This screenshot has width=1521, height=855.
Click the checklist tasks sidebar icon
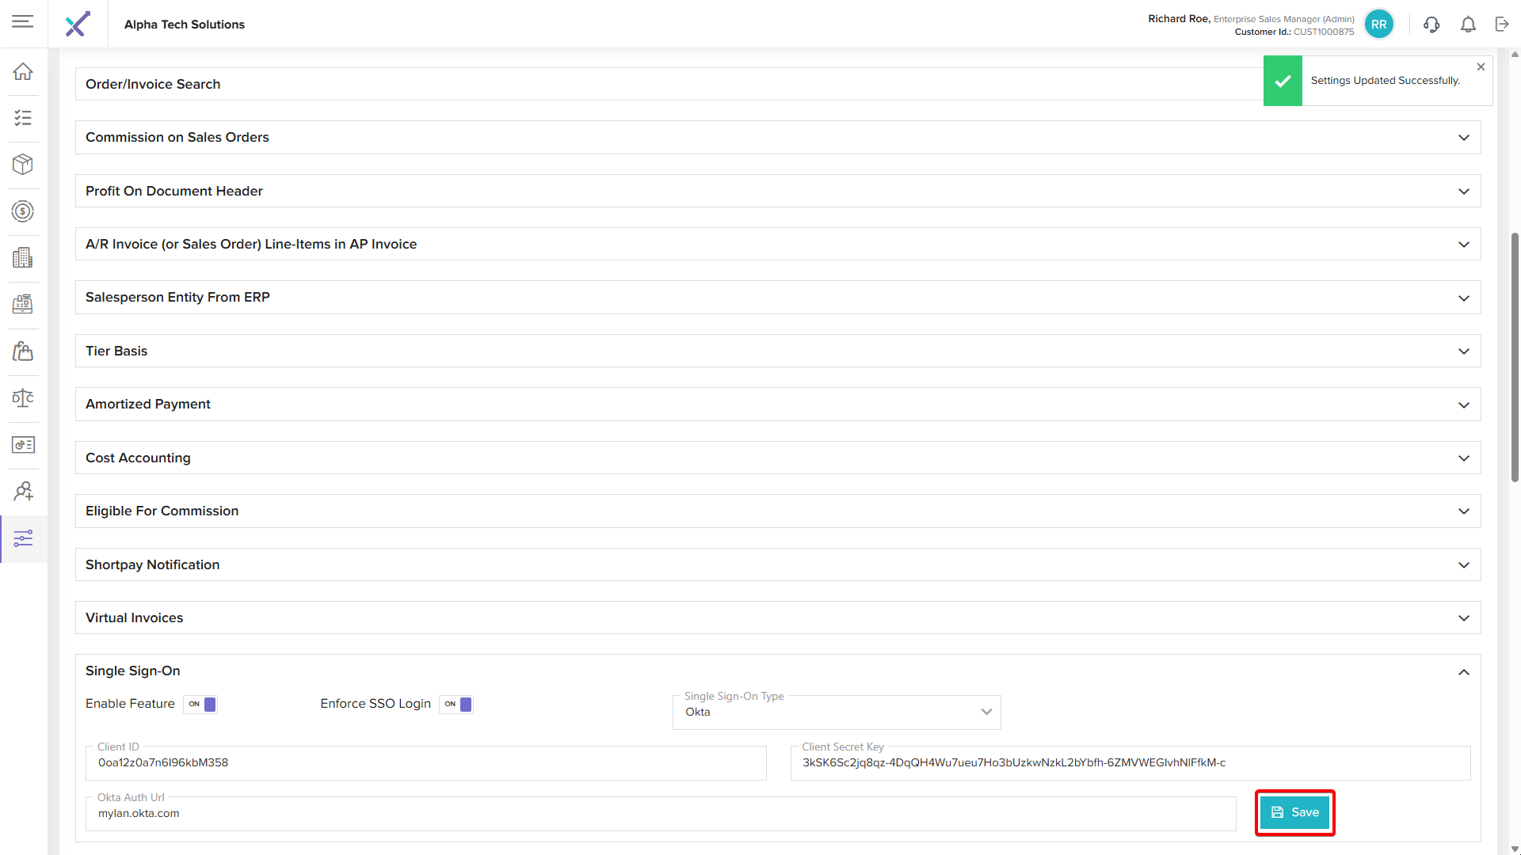23,118
